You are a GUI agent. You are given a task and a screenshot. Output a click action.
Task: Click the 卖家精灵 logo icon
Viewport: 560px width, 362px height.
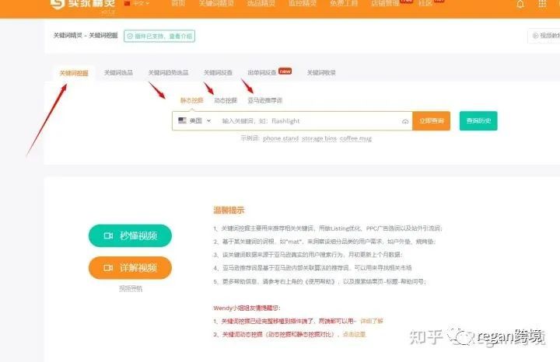click(x=58, y=4)
